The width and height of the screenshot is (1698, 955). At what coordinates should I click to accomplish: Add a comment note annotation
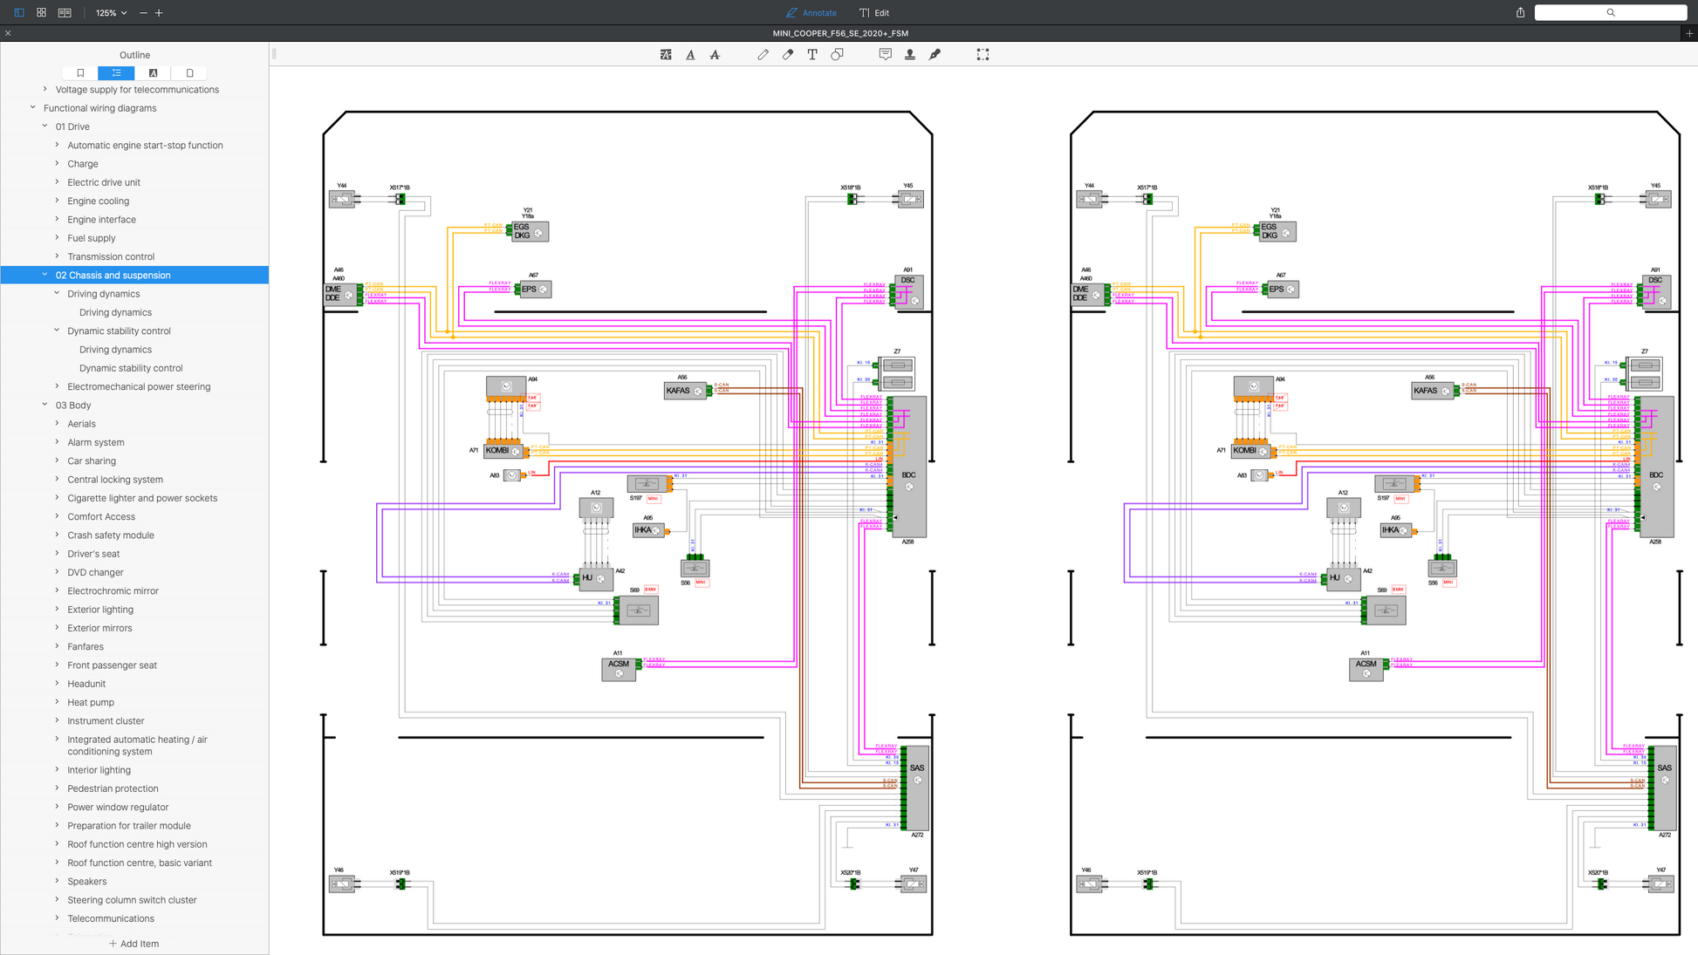[885, 54]
